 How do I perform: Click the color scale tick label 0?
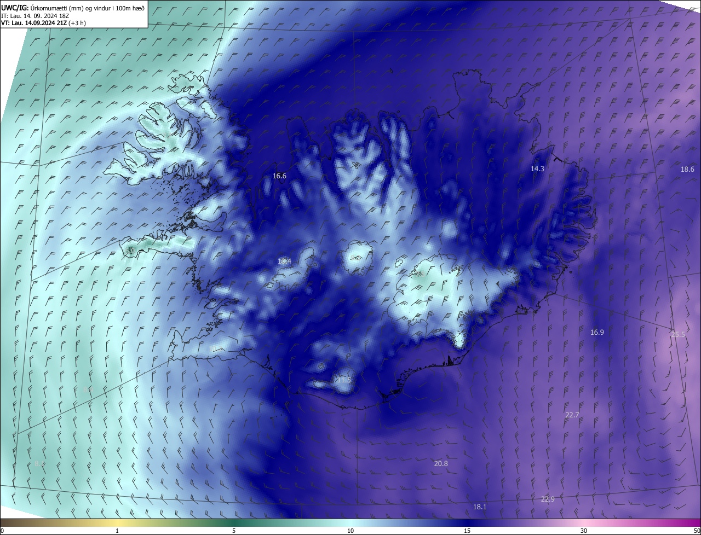[x=2, y=531]
